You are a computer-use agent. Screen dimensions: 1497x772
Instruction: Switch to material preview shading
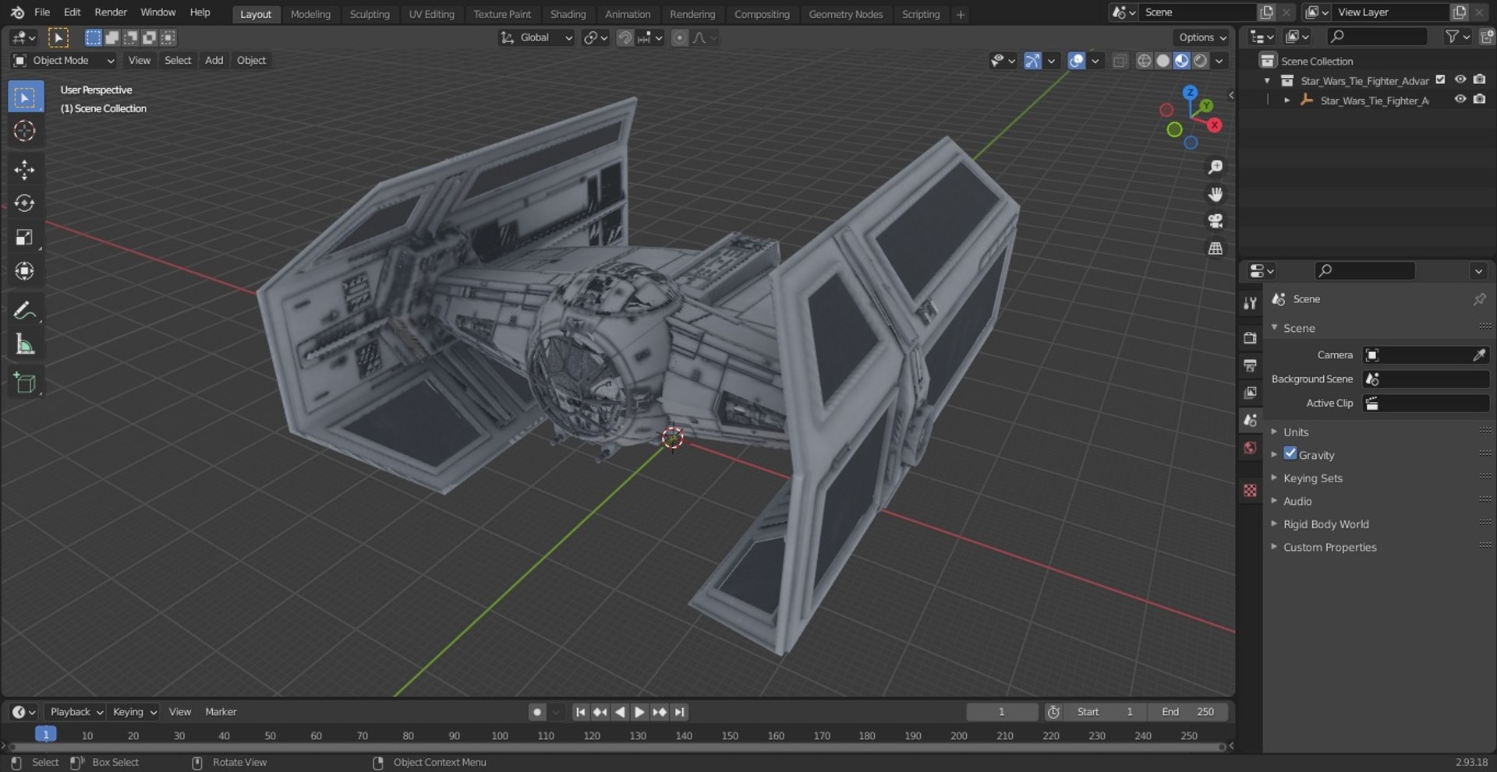[1181, 61]
